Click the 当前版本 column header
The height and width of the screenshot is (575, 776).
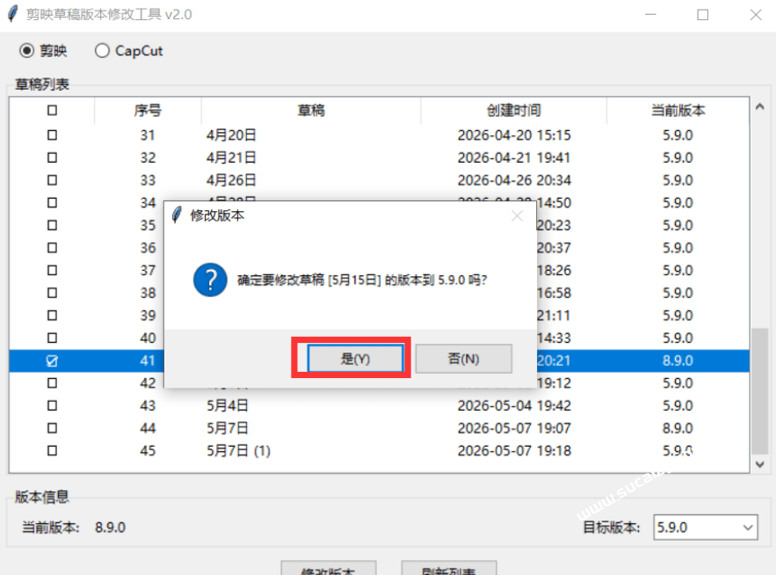pos(678,110)
